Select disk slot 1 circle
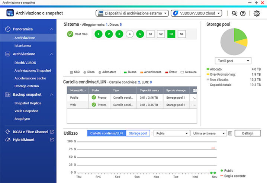The image size is (267, 183). 98,34
